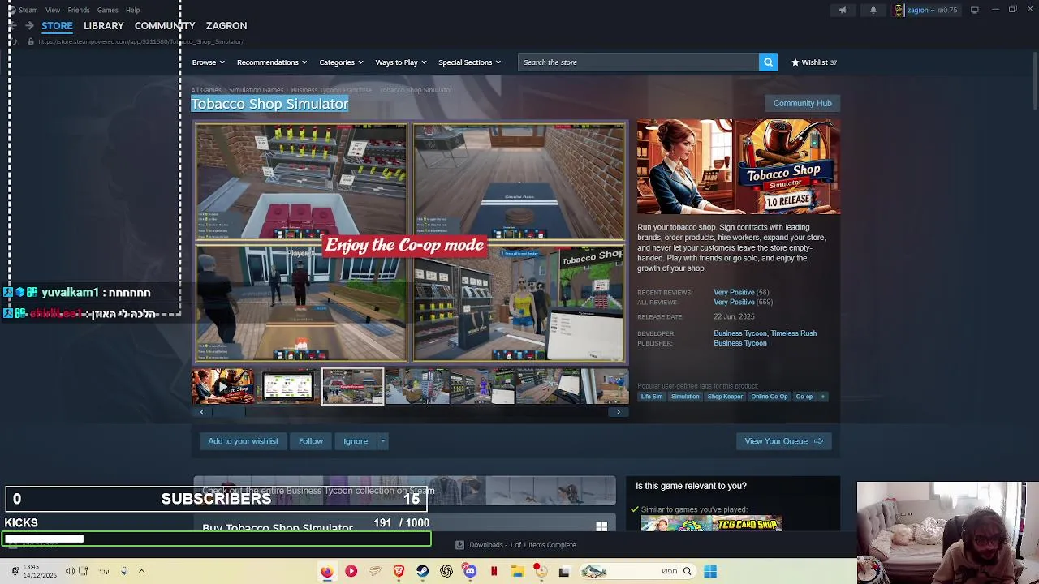Open the Browse dropdown menu

pyautogui.click(x=208, y=62)
